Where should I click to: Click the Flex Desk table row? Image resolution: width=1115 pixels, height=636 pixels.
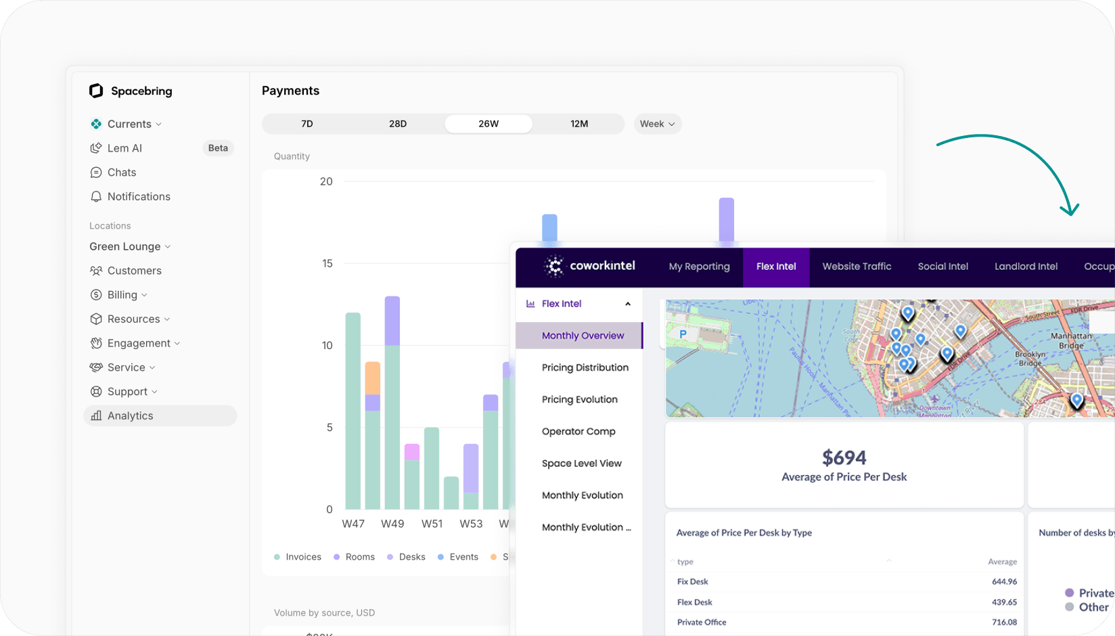(846, 602)
